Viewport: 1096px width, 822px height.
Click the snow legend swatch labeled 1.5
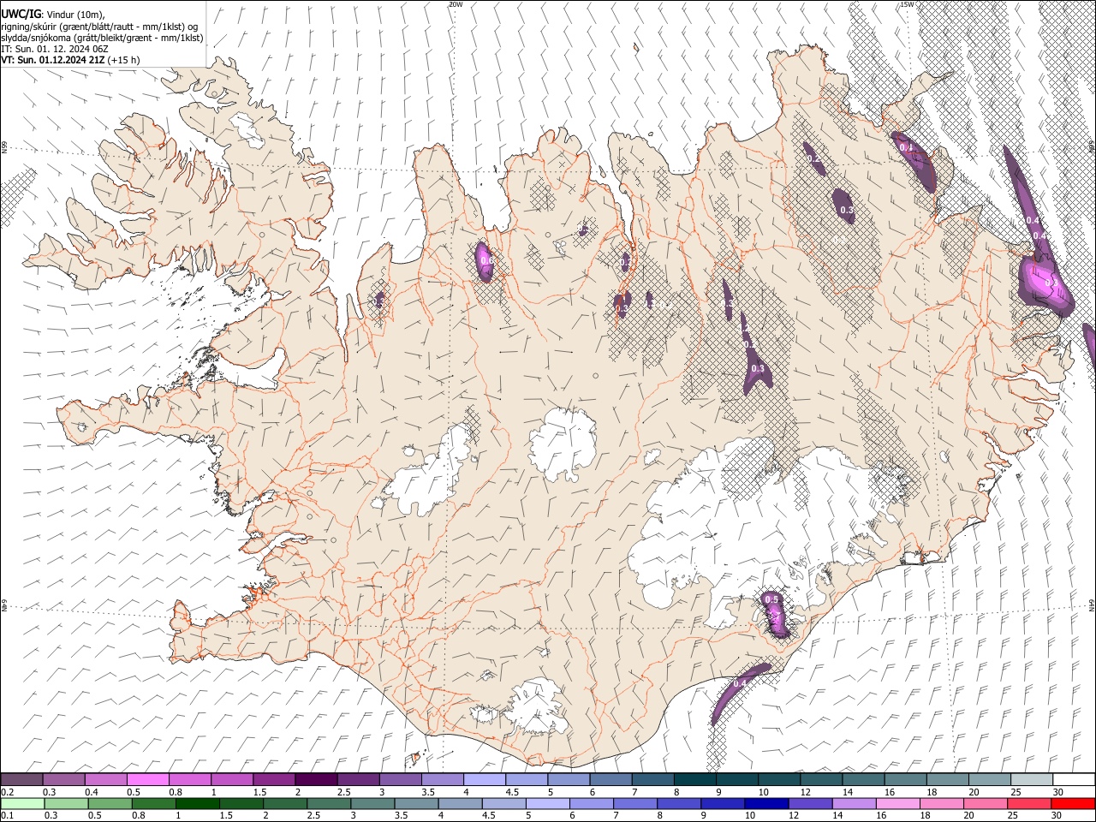point(274,779)
